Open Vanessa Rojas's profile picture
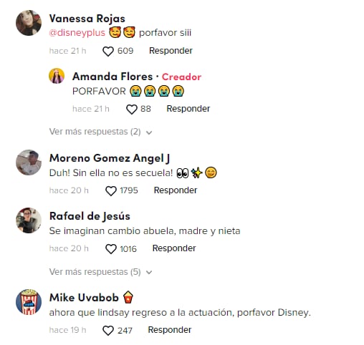 pyautogui.click(x=29, y=23)
